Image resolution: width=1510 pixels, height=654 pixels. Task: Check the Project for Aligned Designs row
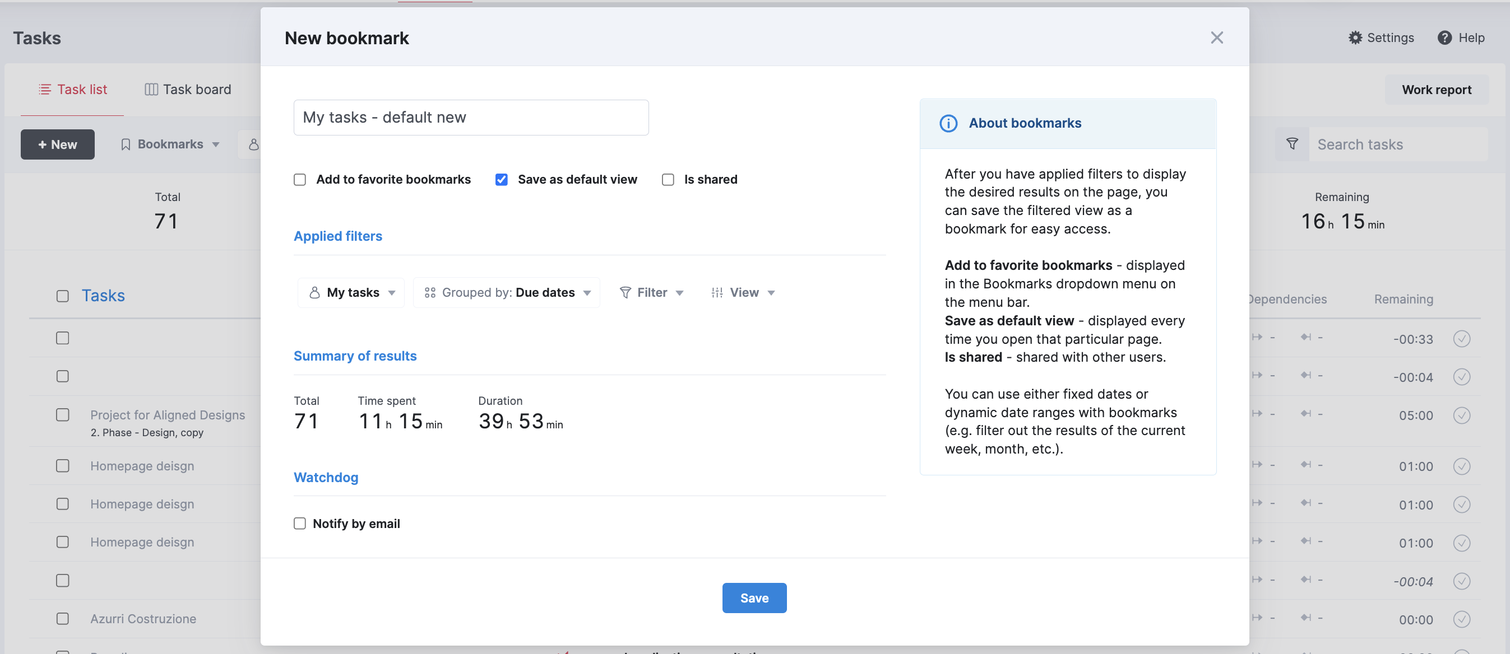[63, 415]
